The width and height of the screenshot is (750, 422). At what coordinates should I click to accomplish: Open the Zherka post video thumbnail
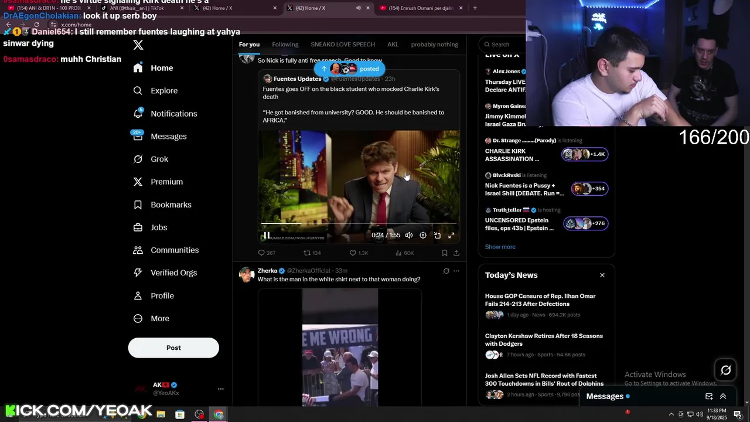tap(340, 347)
